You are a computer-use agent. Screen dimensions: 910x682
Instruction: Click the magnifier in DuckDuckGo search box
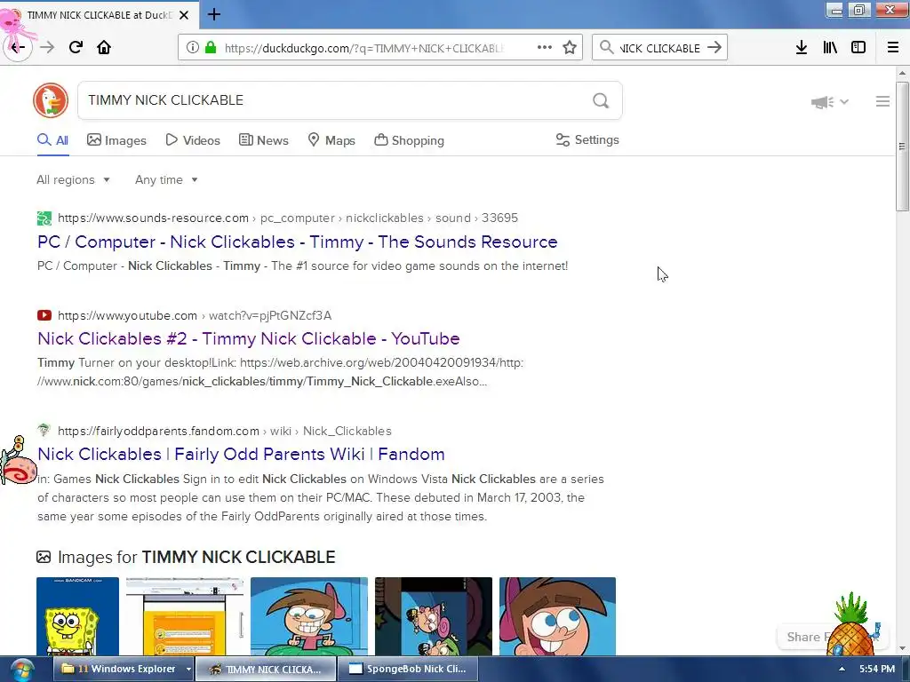[601, 101]
